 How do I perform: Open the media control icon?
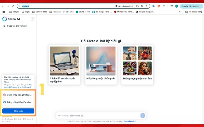(171, 6)
